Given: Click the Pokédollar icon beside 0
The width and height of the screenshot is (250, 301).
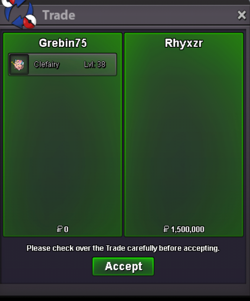Looking at the screenshot, I should tap(59, 229).
